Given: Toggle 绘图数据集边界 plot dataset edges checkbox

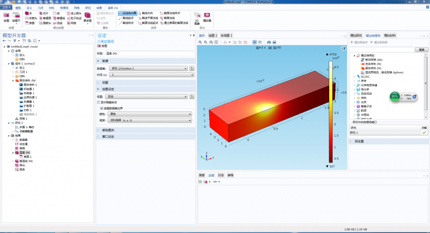Looking at the screenshot, I should (x=101, y=108).
